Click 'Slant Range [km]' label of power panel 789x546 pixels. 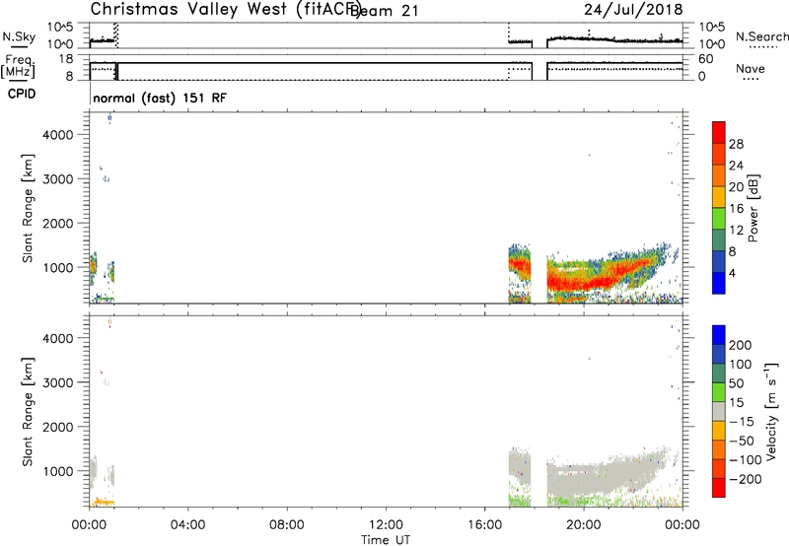(28, 208)
